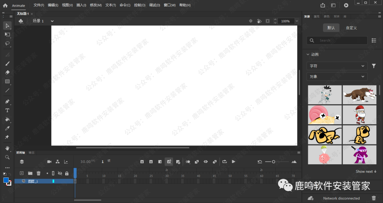This screenshot has width=383, height=203.
Task: Select the Rectangle tool
Action: [7, 81]
